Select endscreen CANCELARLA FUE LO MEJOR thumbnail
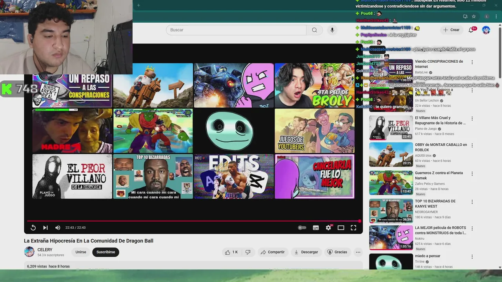This screenshot has height=282, width=502. (x=315, y=176)
